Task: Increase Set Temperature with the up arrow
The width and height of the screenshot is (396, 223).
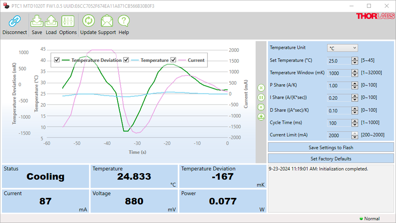Action: click(x=355, y=59)
